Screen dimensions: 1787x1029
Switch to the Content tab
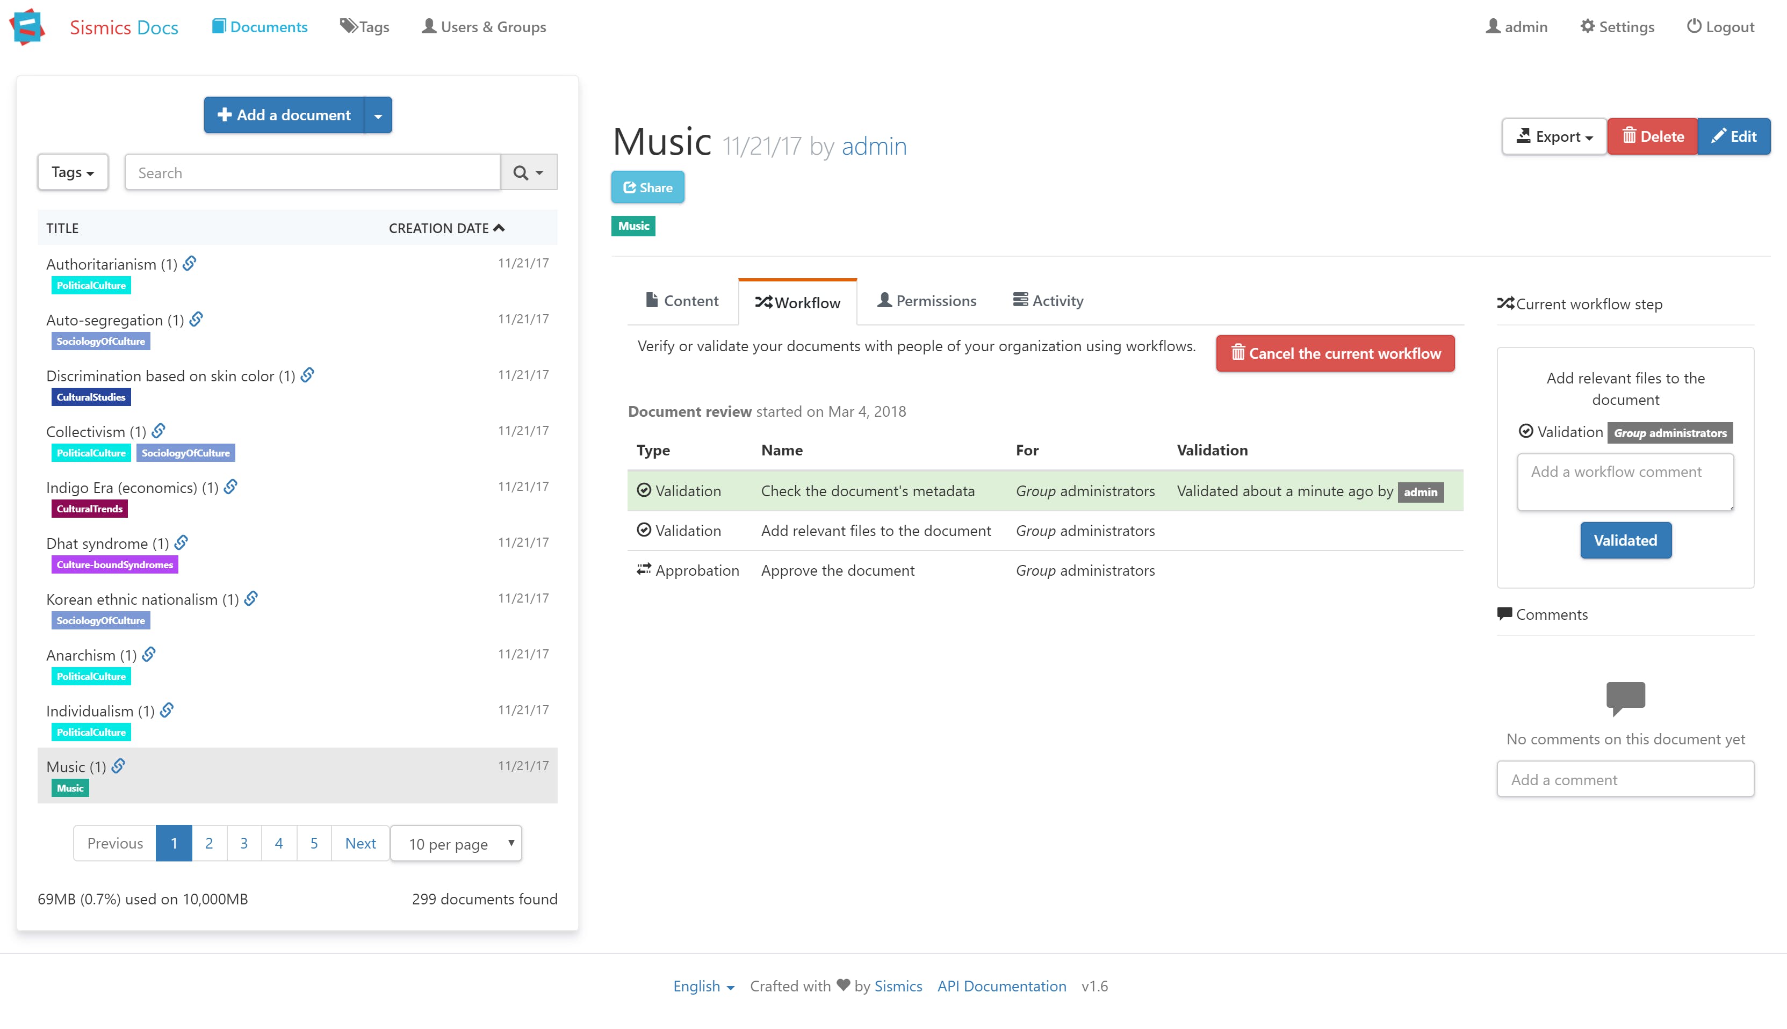(682, 301)
